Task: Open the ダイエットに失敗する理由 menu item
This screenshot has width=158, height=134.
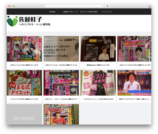Action: pyautogui.click(x=89, y=12)
